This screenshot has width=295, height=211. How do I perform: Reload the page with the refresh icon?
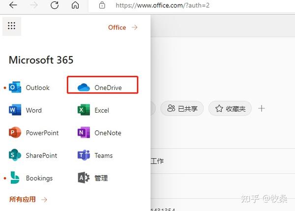(55, 5)
